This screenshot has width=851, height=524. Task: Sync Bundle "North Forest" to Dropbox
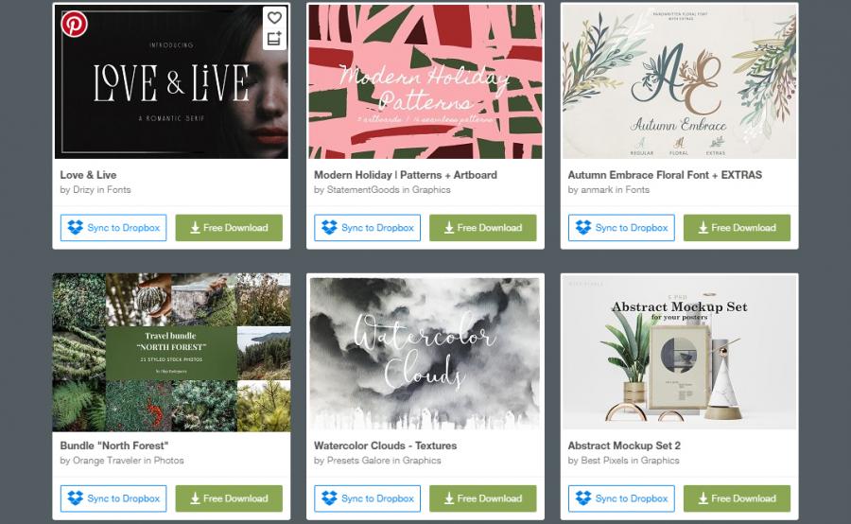pos(113,498)
